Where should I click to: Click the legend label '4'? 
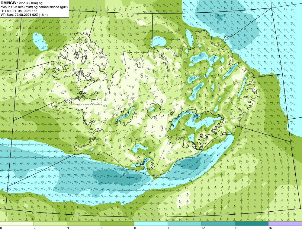tap(68, 228)
